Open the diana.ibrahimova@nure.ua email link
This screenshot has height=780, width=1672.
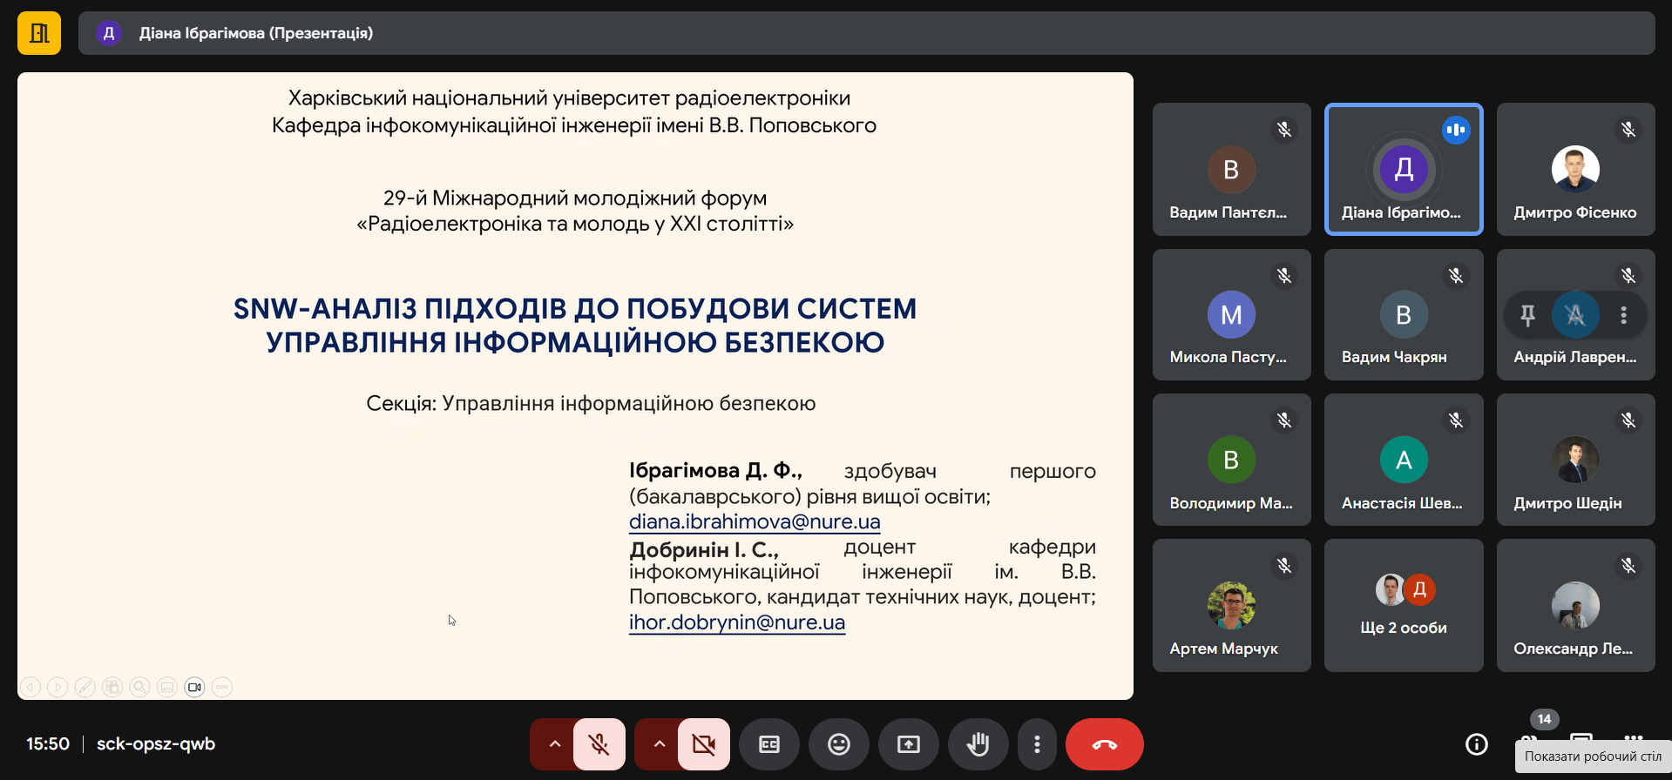(x=755, y=521)
